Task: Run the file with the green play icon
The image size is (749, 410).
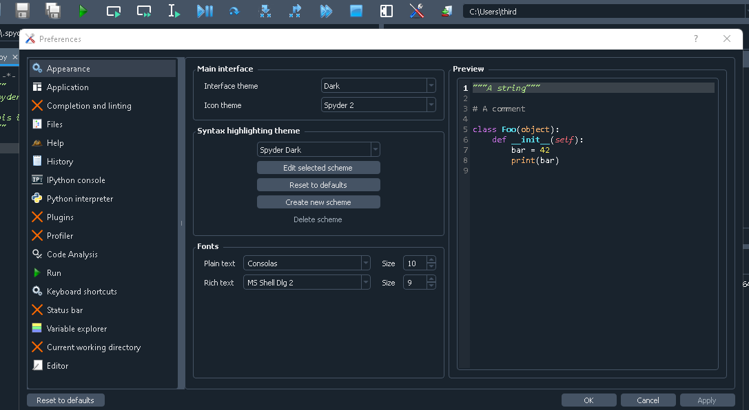Action: coord(83,11)
